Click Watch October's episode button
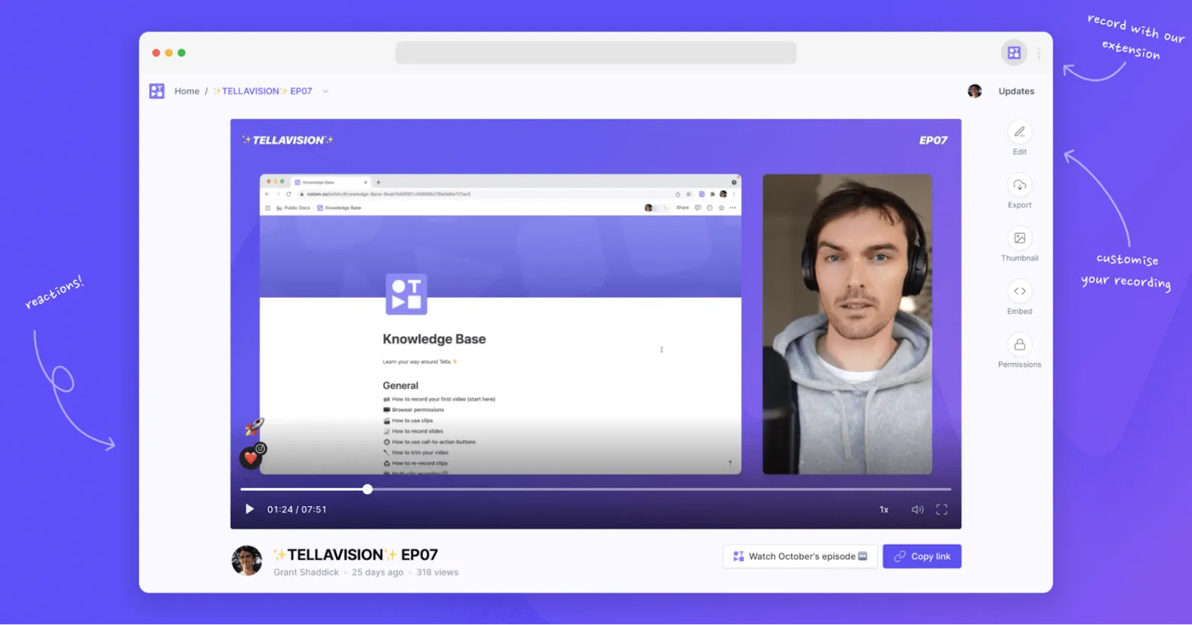 [x=800, y=557]
